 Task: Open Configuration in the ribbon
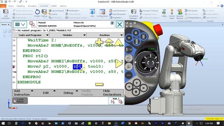point(102,14)
